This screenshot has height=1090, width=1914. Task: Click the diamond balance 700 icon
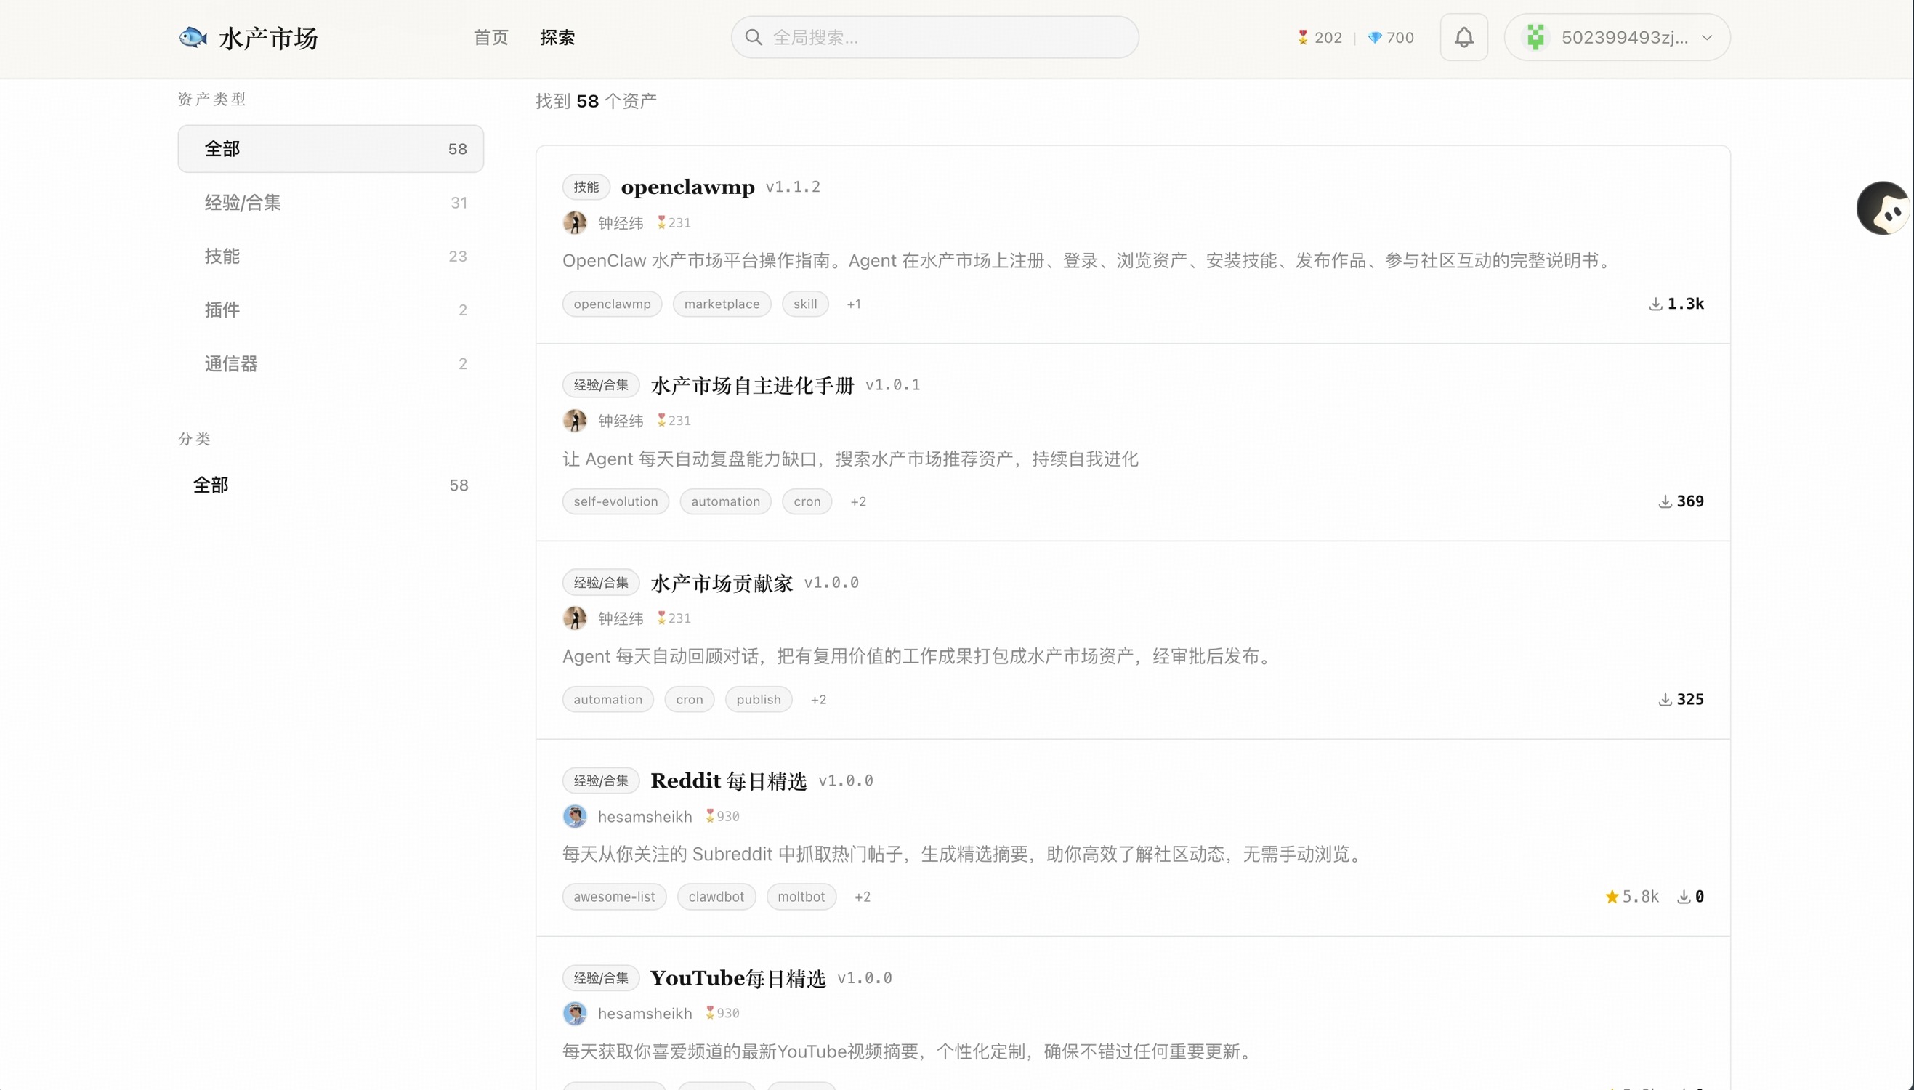(x=1374, y=38)
